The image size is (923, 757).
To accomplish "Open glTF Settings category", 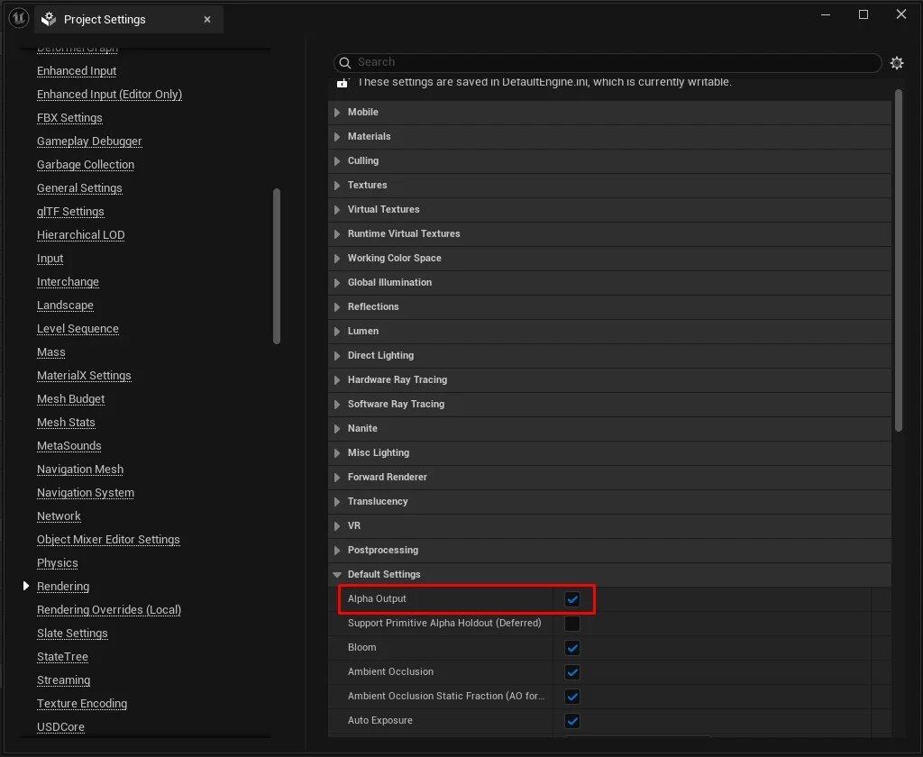I will (70, 212).
